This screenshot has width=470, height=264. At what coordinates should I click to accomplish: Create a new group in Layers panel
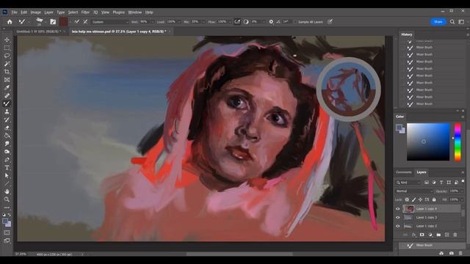pyautogui.click(x=438, y=235)
